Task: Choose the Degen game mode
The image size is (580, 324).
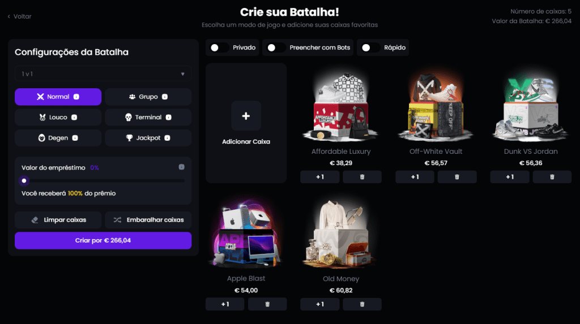Action: click(58, 138)
